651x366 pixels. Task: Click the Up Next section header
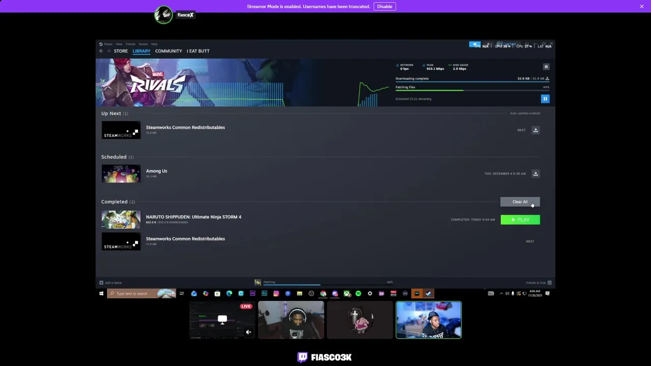coord(114,113)
